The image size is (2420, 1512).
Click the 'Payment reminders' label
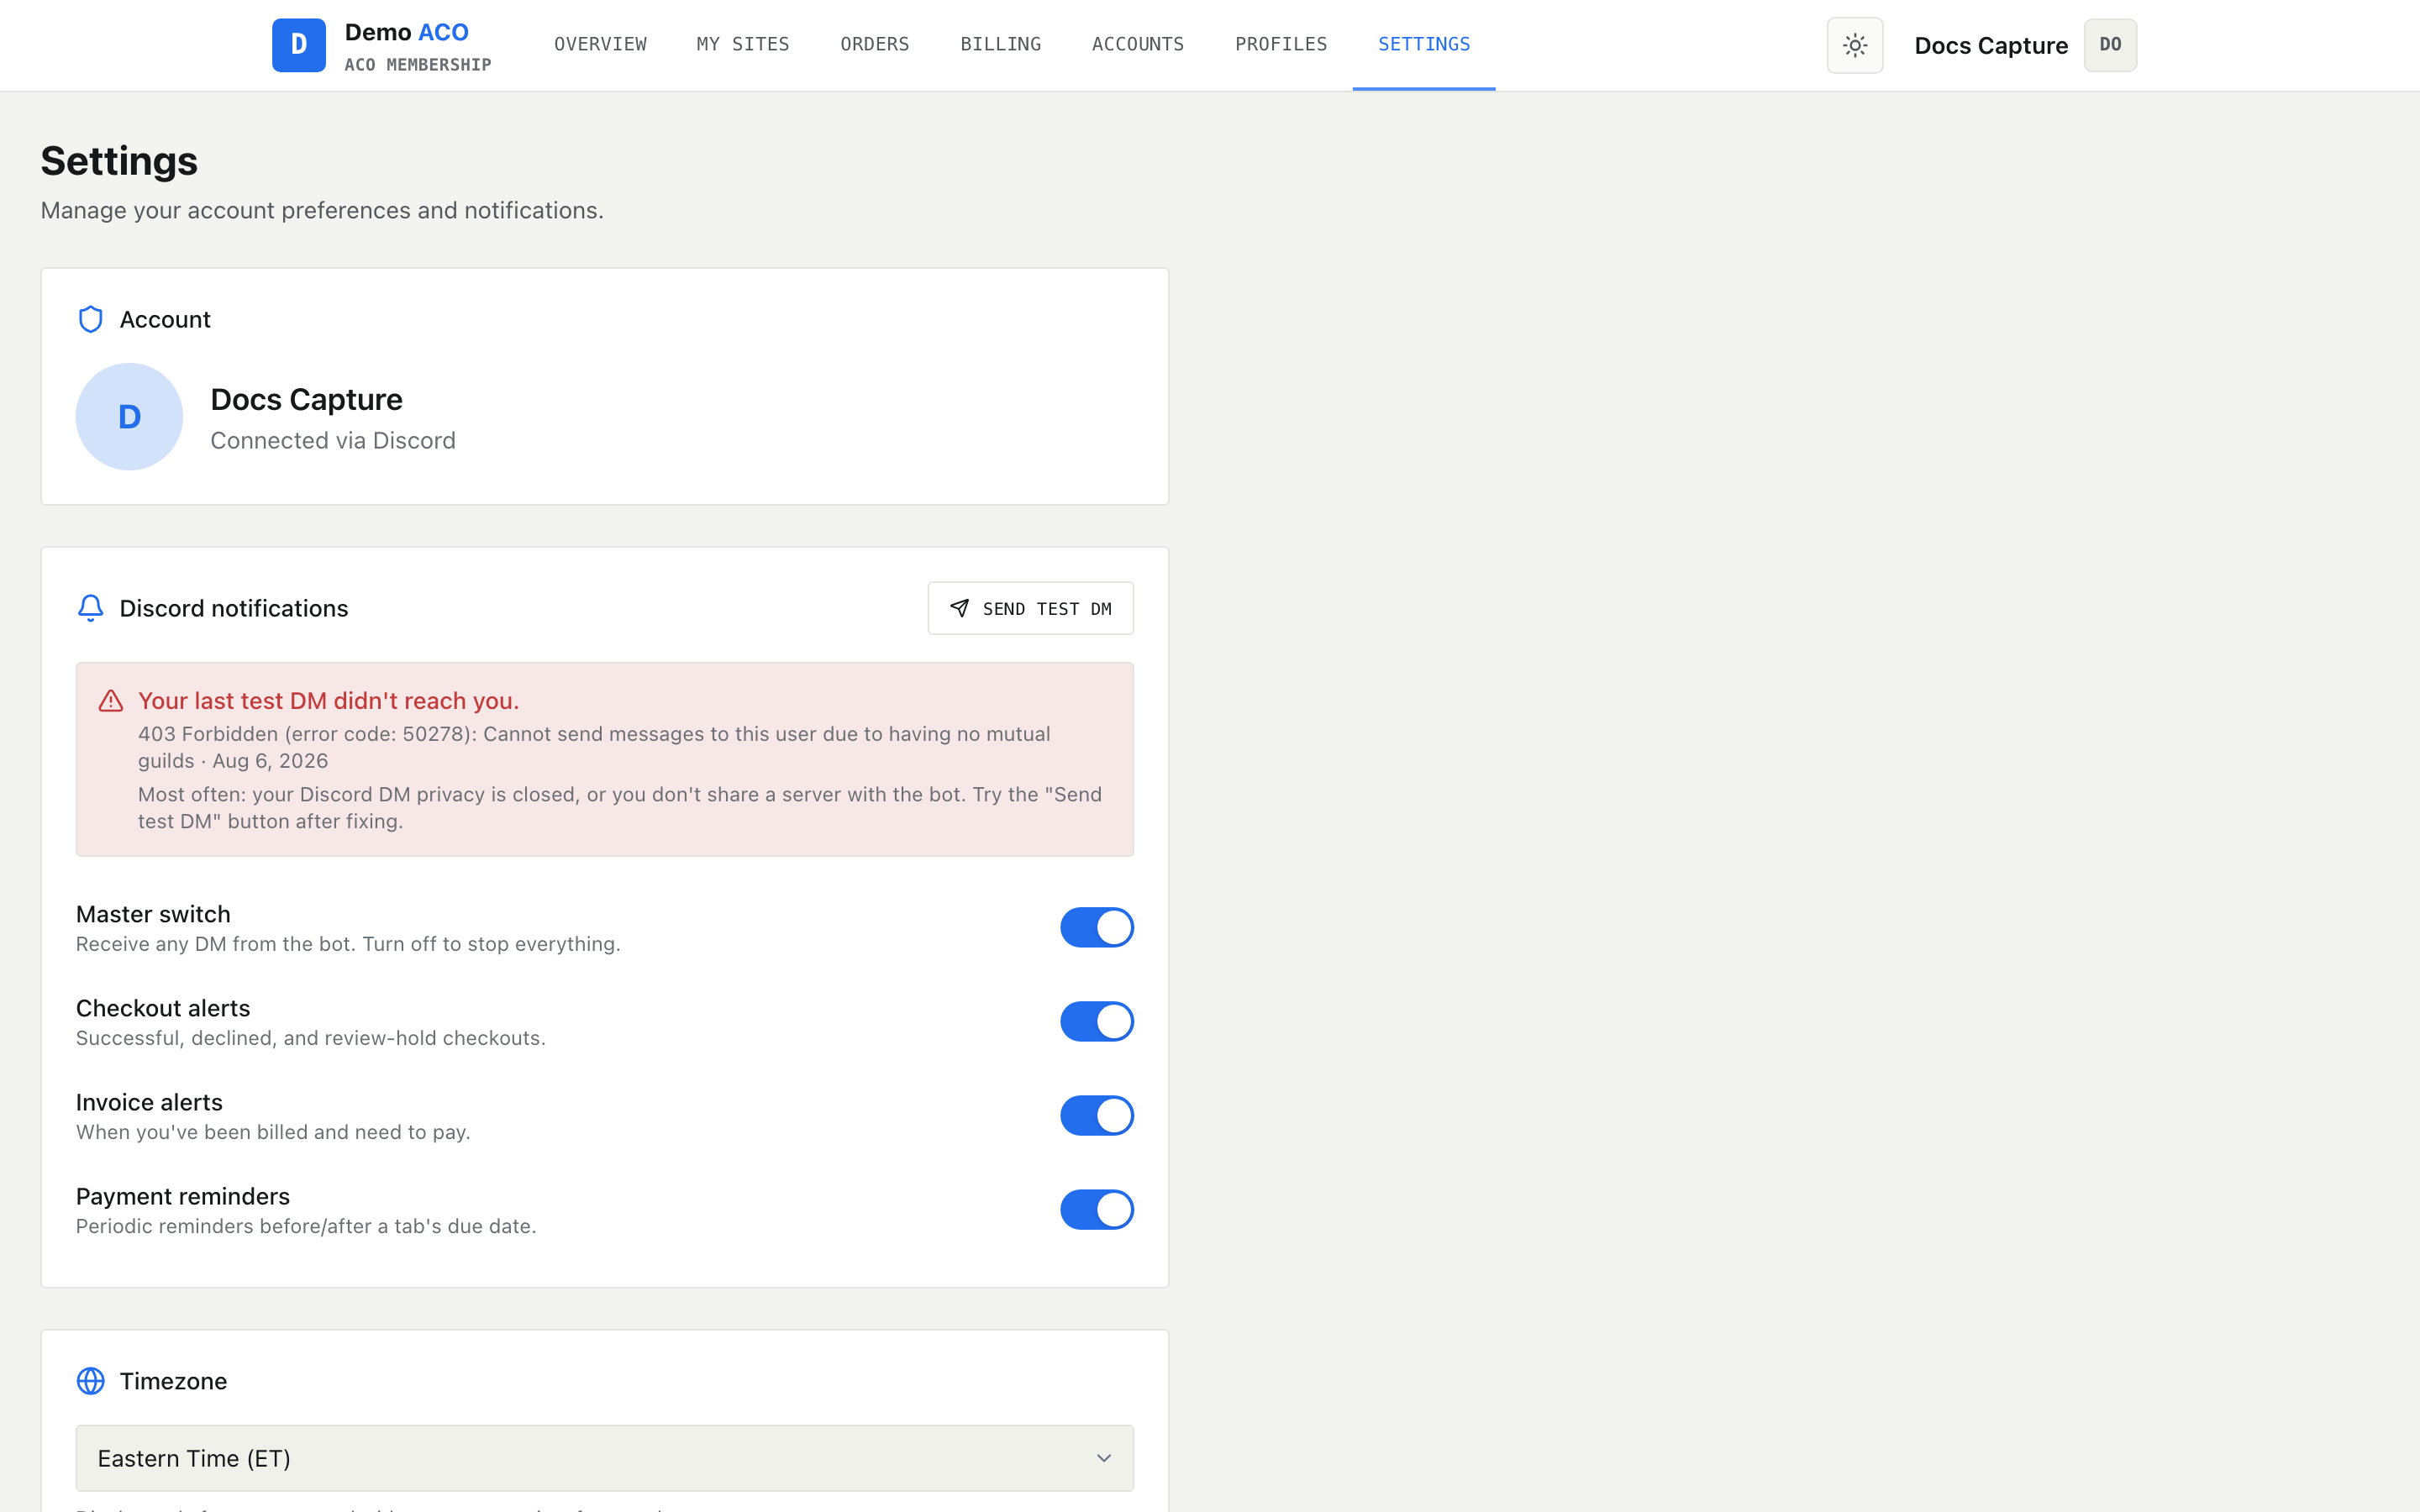pyautogui.click(x=183, y=1196)
